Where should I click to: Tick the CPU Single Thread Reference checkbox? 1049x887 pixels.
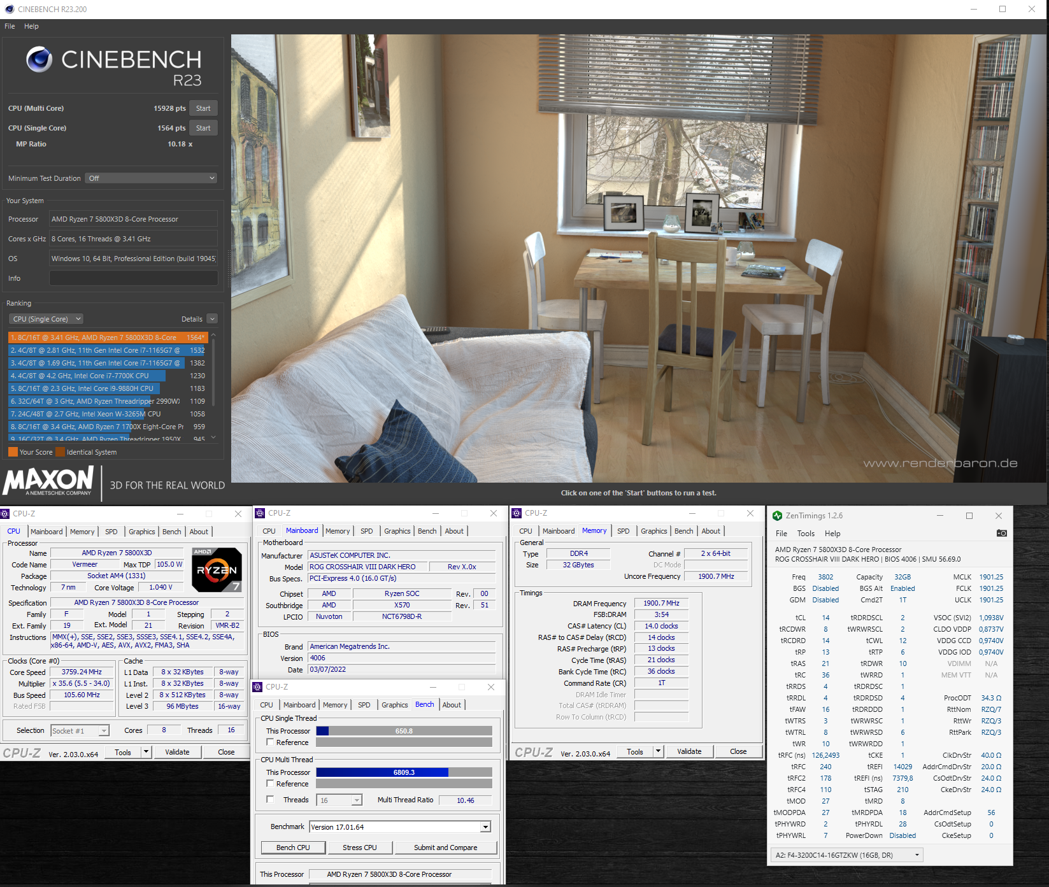pos(270,742)
